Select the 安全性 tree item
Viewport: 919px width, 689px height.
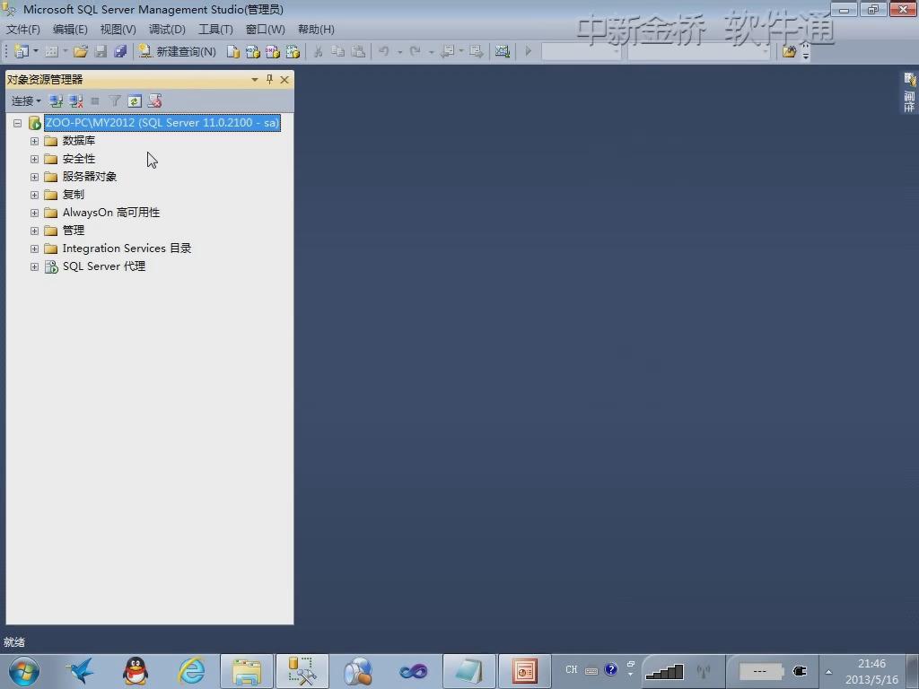coord(79,159)
